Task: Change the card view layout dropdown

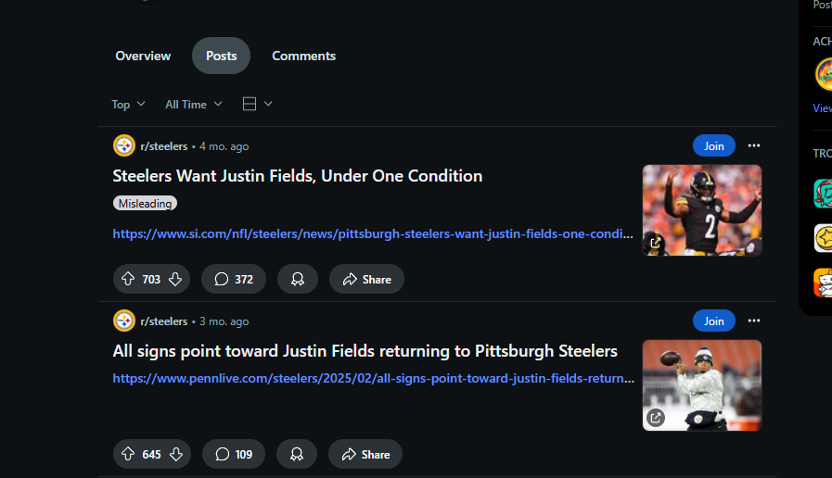Action: click(257, 104)
